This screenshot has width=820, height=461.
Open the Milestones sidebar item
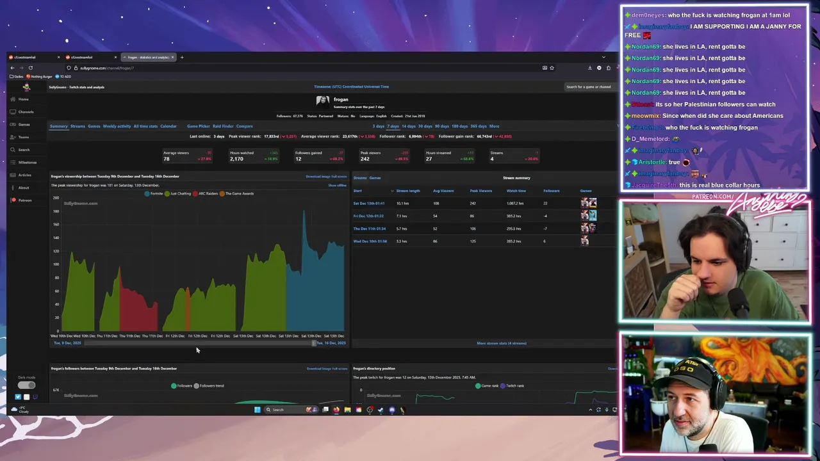(23, 162)
